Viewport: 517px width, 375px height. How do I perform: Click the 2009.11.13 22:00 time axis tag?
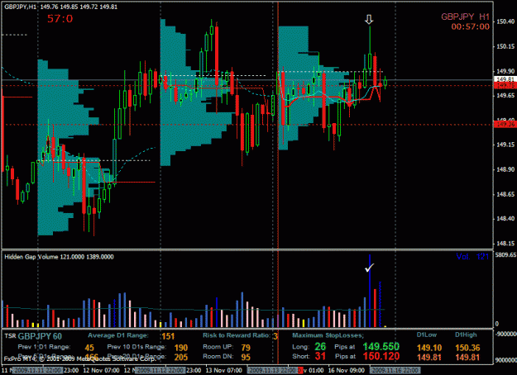pyautogui.click(x=272, y=370)
